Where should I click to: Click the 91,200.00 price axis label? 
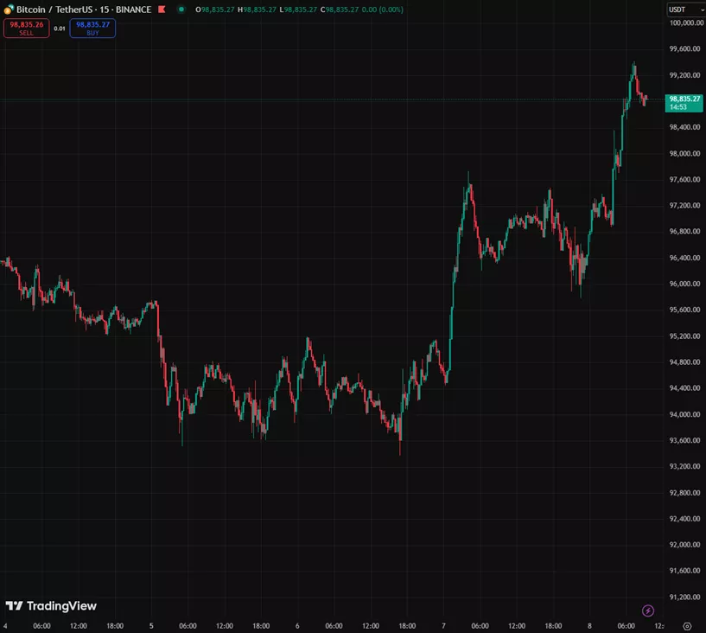pyautogui.click(x=684, y=597)
